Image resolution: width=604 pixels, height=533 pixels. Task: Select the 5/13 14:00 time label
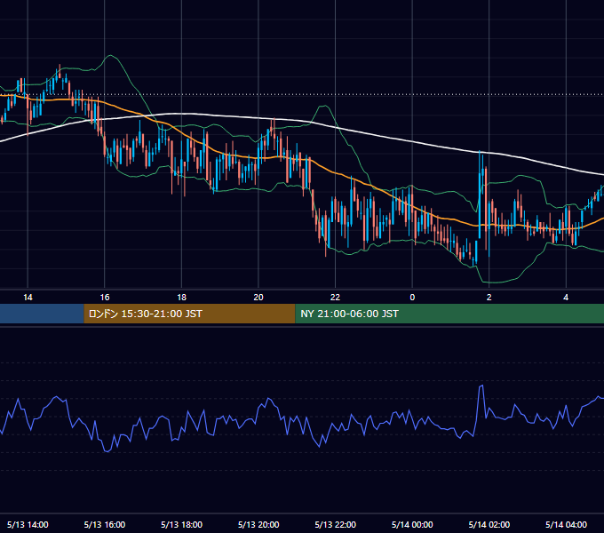click(x=28, y=524)
